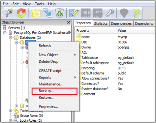Select the Name property row

point(115,37)
